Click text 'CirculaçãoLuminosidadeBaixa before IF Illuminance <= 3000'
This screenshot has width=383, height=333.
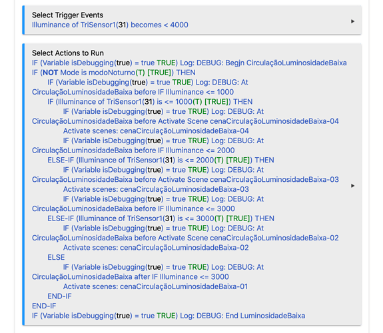133,208
